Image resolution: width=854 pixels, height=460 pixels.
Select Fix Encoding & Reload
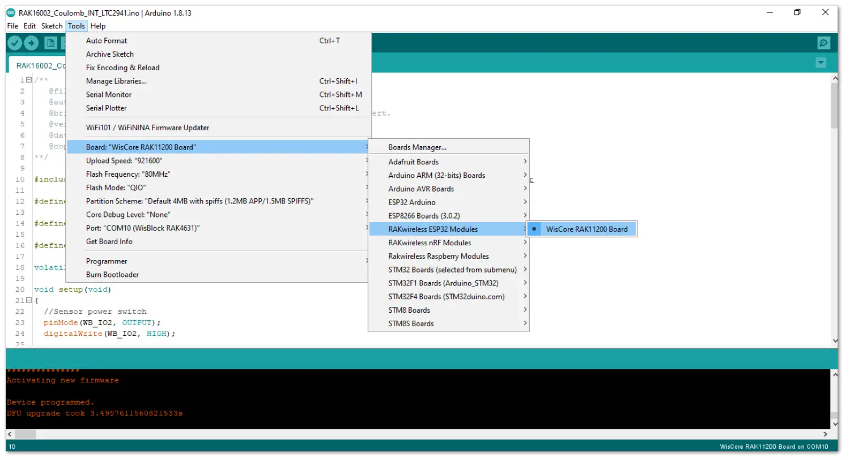(x=219, y=68)
